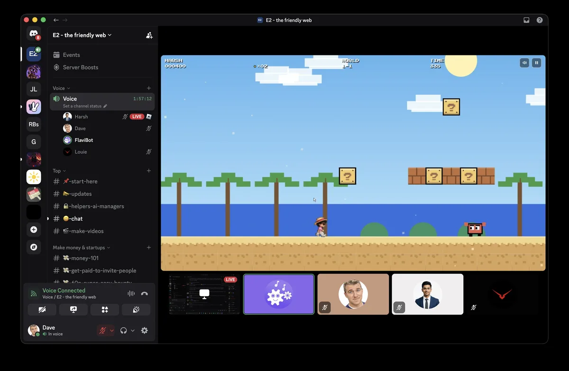
Task: Open Events in the sidebar
Action: click(102, 55)
